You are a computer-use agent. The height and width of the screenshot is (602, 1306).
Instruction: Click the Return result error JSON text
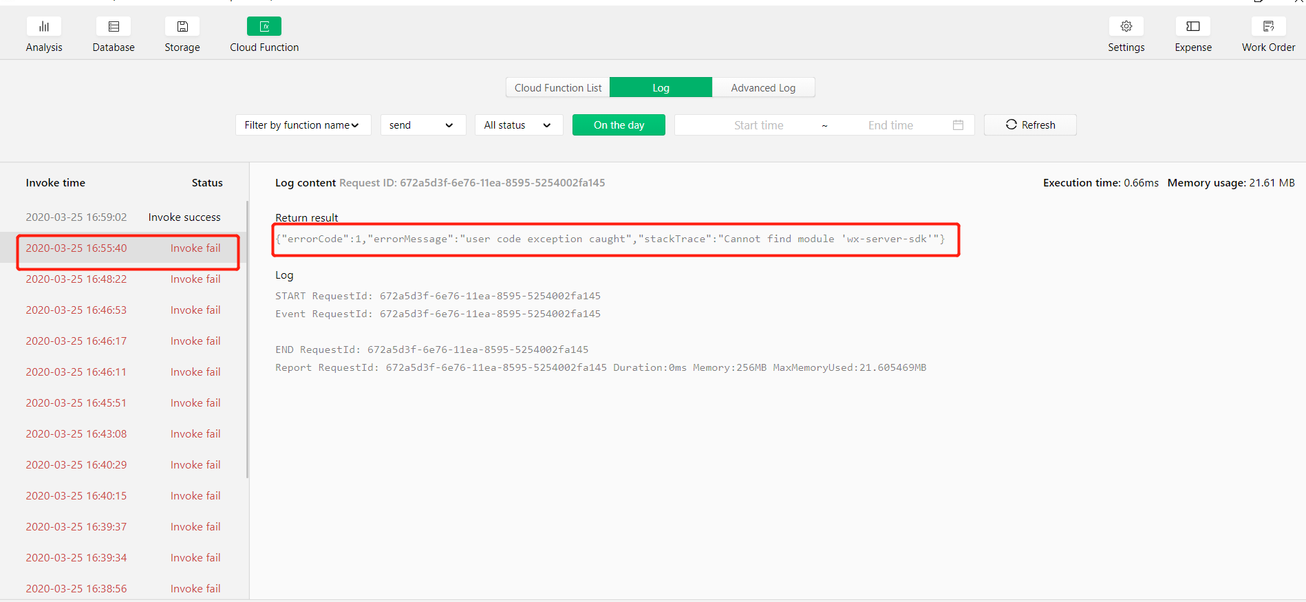click(x=610, y=239)
